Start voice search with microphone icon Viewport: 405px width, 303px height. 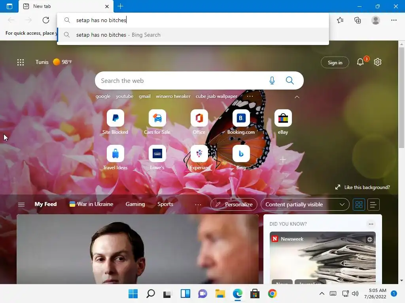pyautogui.click(x=272, y=80)
